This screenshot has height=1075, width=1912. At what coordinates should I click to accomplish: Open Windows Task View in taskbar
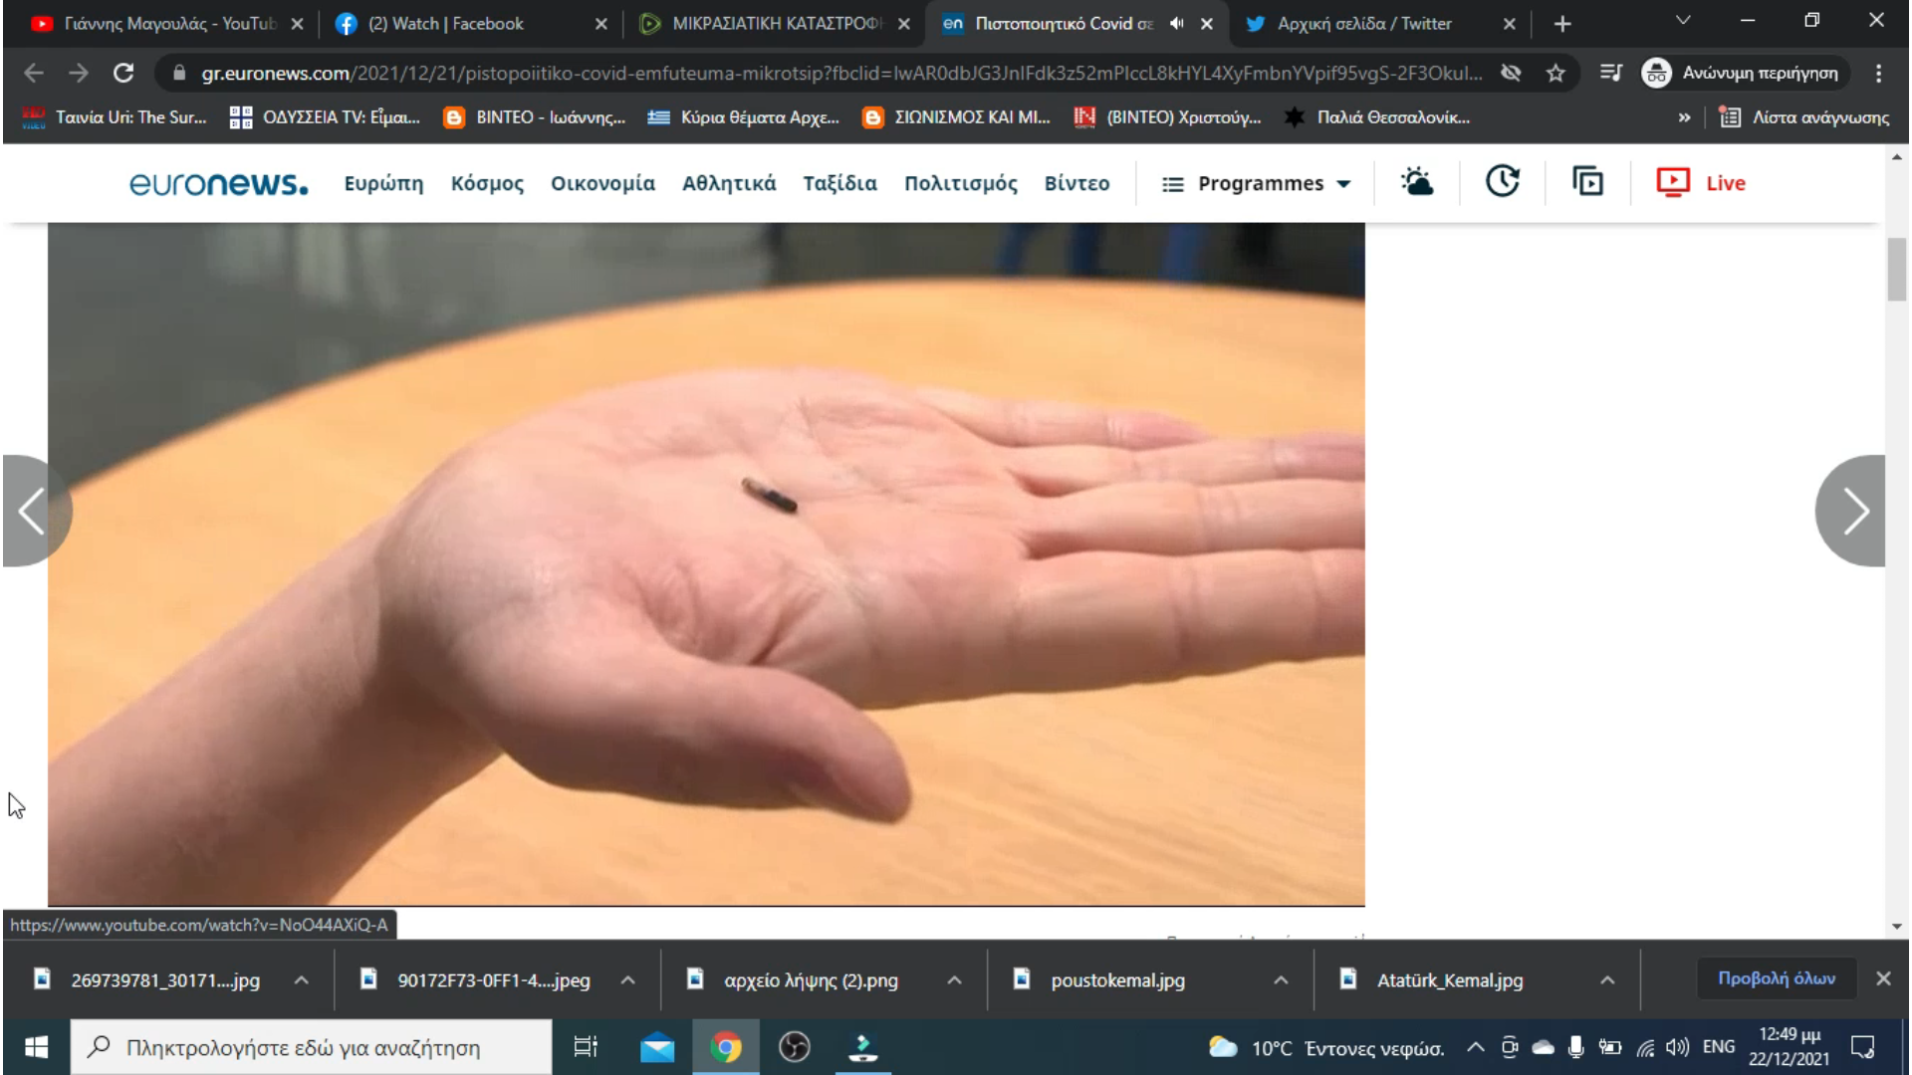tap(586, 1047)
